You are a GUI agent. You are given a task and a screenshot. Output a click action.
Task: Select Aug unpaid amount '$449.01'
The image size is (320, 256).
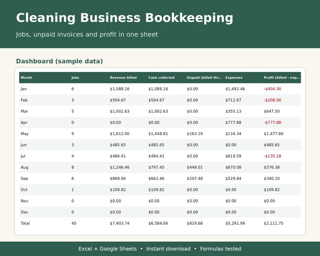[x=195, y=167]
